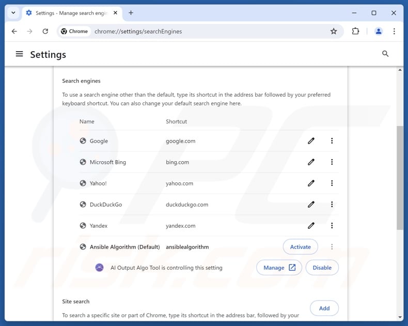Select the yahoo.com shortcut text
The height and width of the screenshot is (326, 408).
point(180,183)
